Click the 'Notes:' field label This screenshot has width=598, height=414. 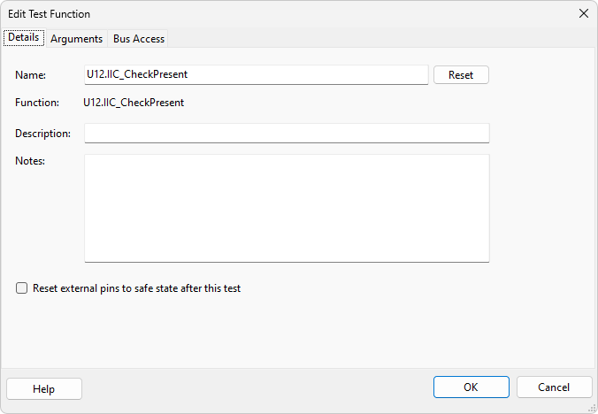pos(30,161)
